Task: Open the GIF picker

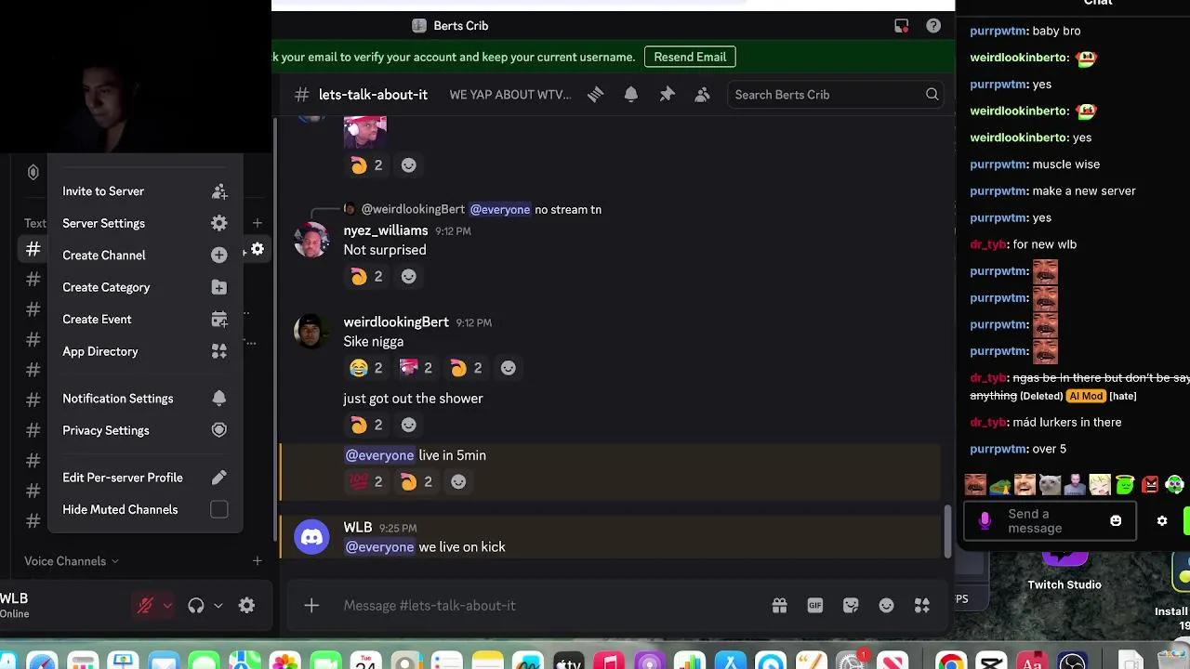Action: click(x=815, y=606)
